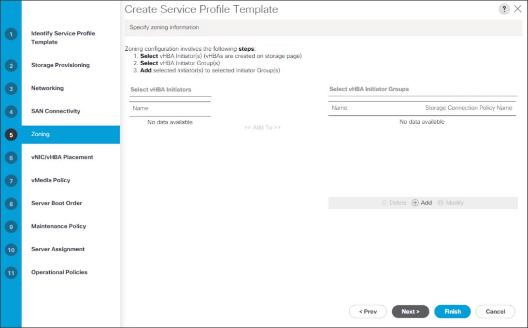528x328 pixels.
Task: Click the step 11 numbered circle icon
Action: pyautogui.click(x=11, y=272)
